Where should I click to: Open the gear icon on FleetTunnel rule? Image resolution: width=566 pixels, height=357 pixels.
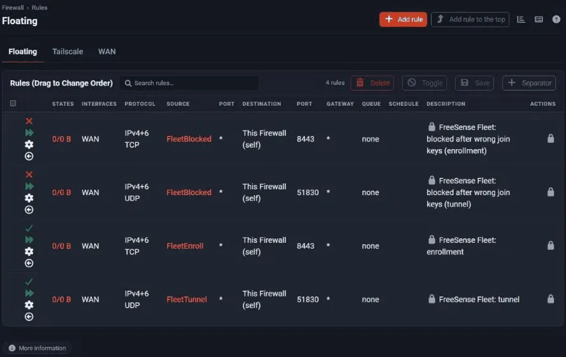29,305
